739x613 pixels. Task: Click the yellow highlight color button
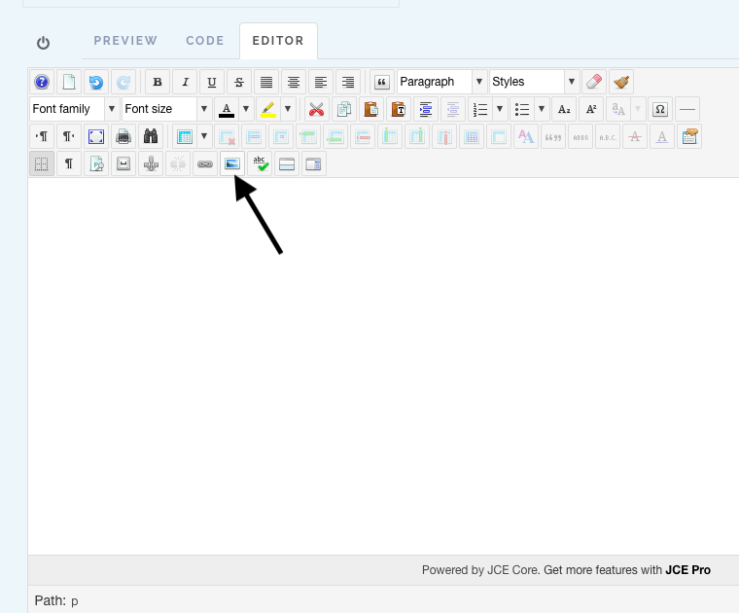coord(267,109)
